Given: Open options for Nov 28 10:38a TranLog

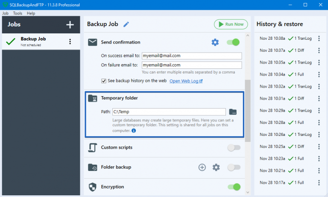Looking at the screenshot, I should (x=319, y=38).
